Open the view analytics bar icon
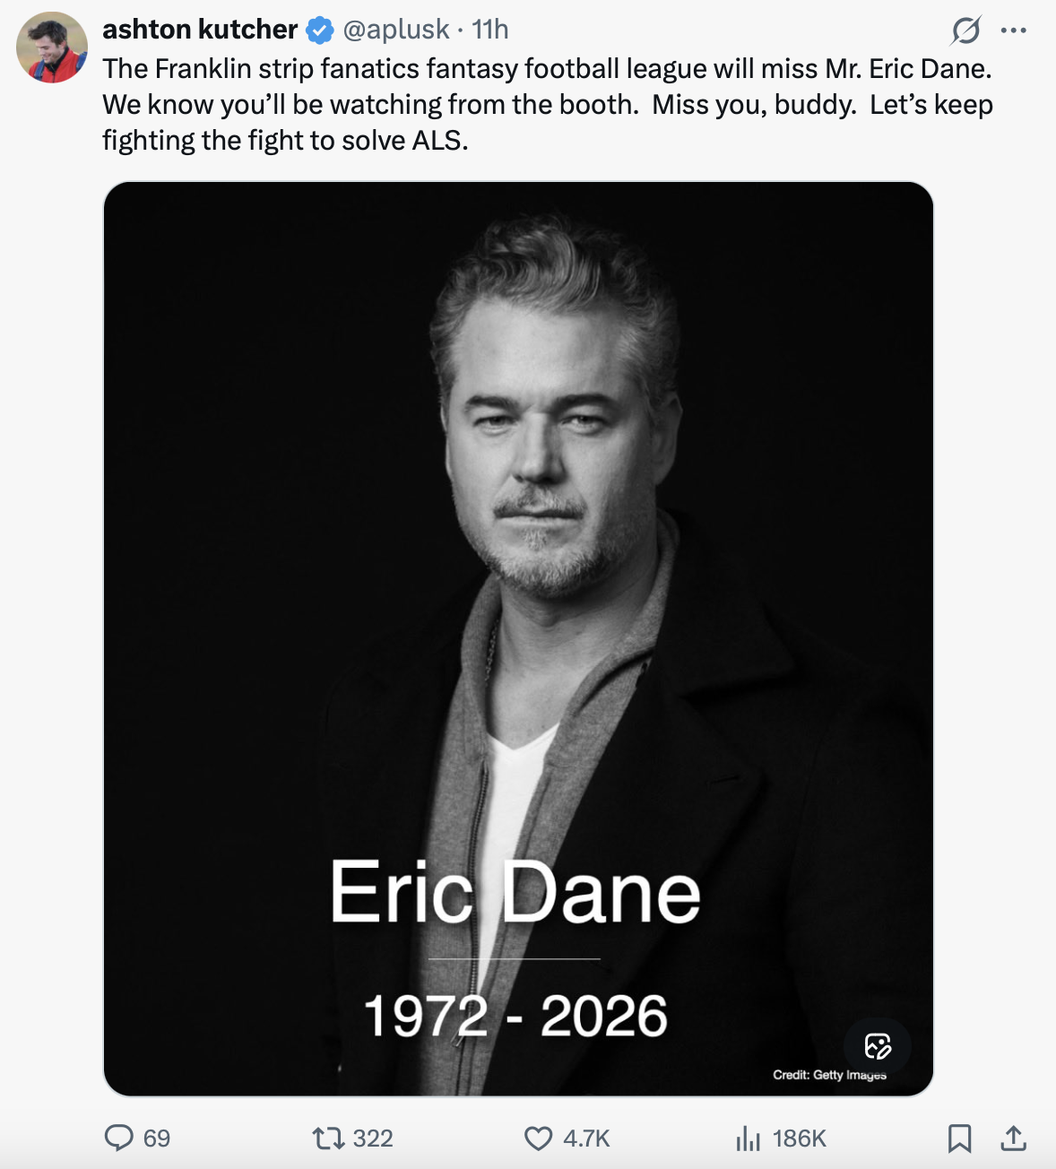 (x=748, y=1139)
